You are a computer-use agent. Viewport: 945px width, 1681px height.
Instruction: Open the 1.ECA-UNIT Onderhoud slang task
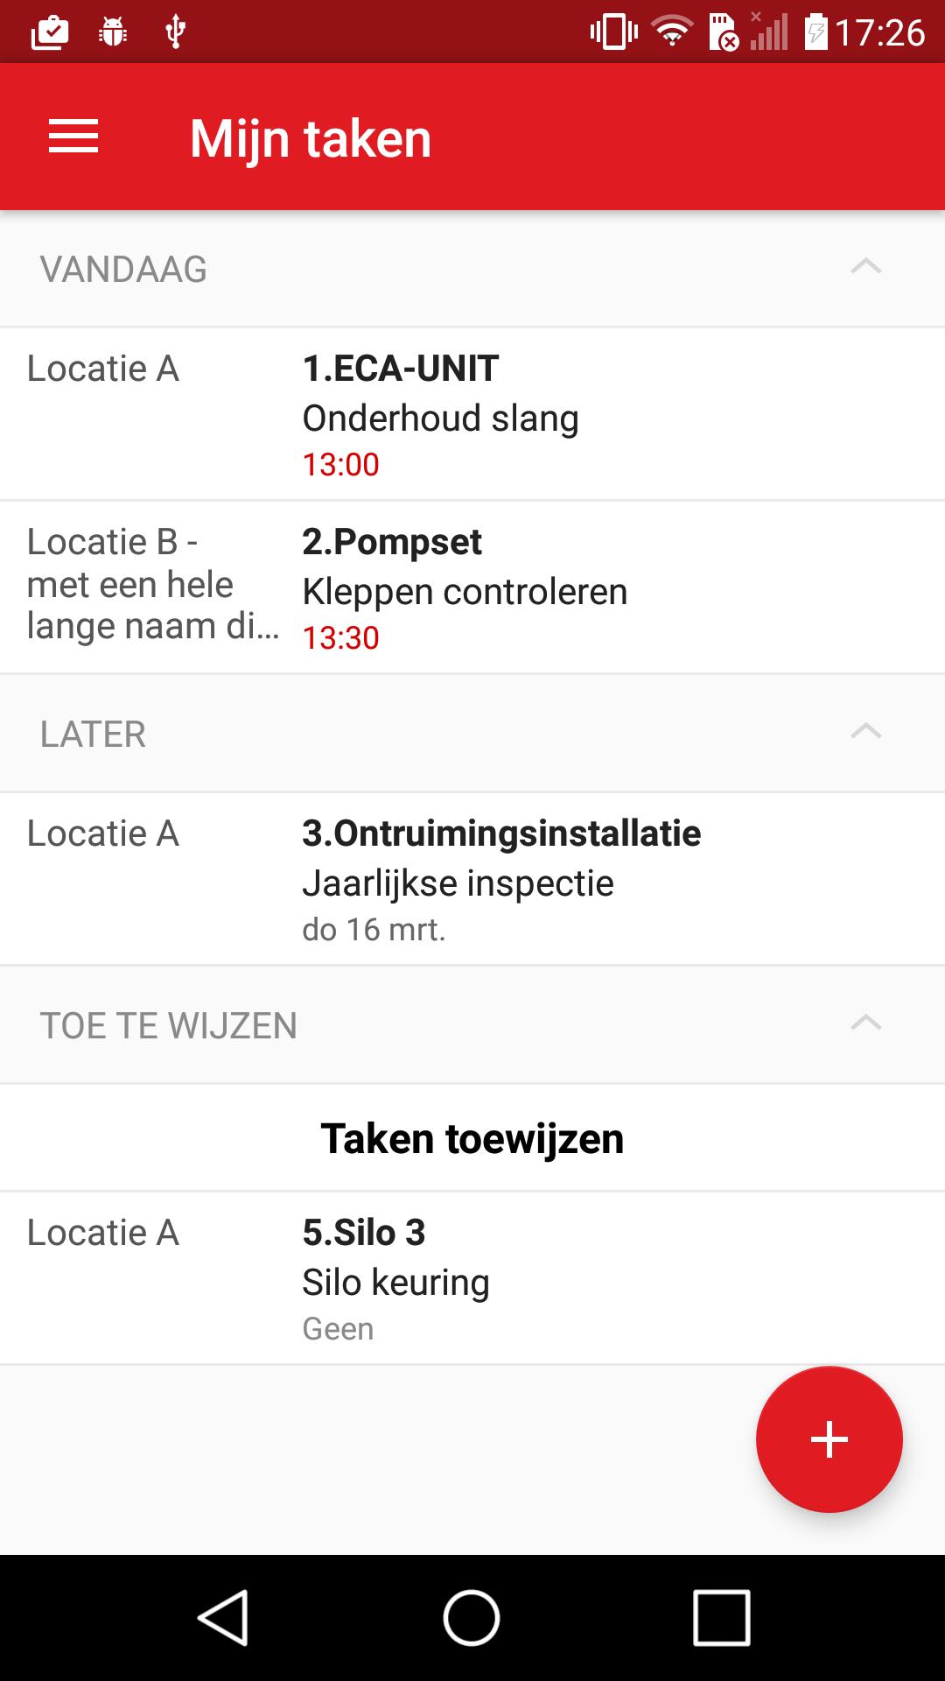[x=472, y=415]
